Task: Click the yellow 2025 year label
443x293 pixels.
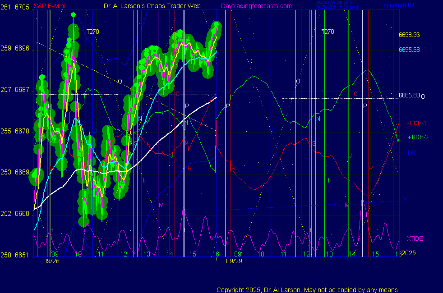Action: pos(408,253)
